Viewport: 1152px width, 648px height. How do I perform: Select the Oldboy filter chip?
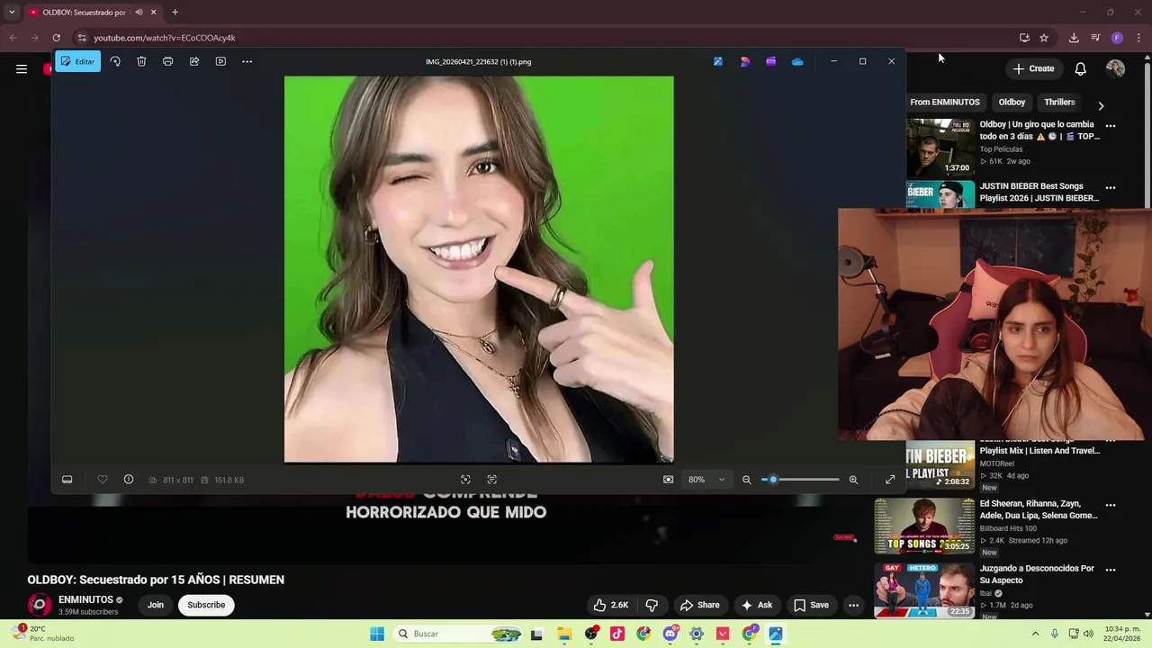pos(1012,103)
